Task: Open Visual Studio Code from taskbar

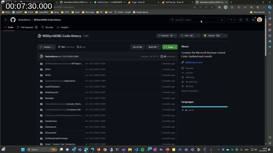Action: 136,150
